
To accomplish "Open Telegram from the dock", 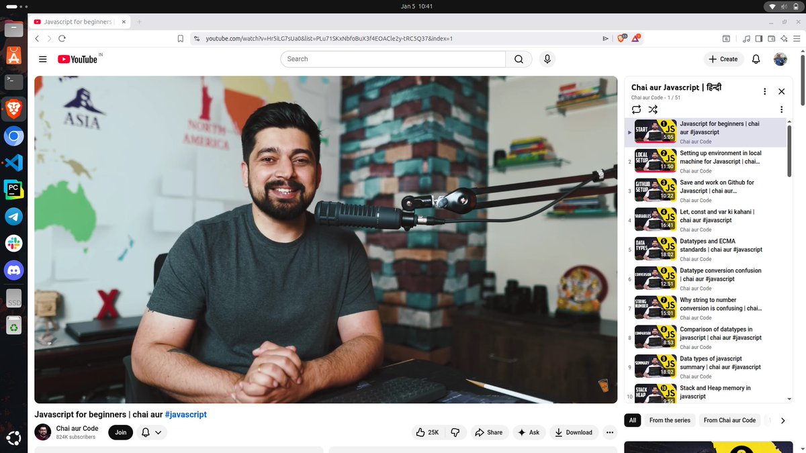I will (x=14, y=216).
